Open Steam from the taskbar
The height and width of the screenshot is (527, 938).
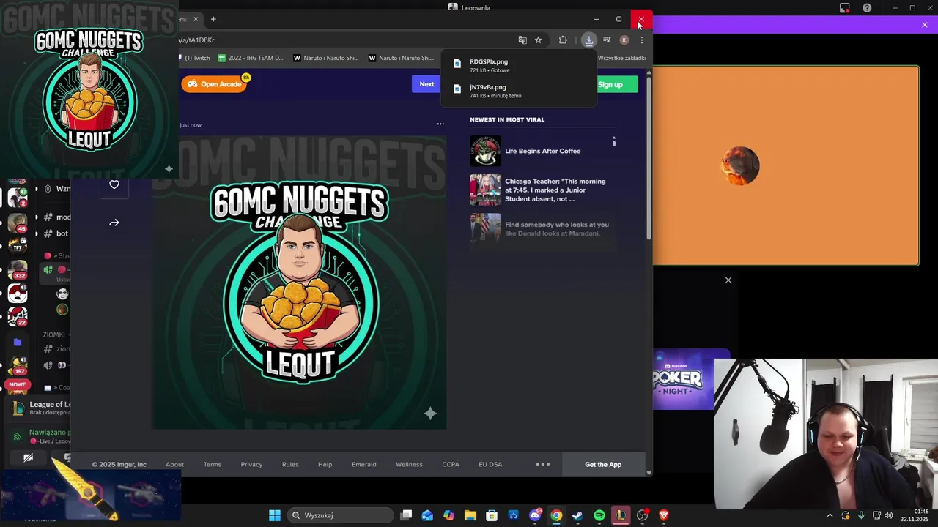[577, 515]
